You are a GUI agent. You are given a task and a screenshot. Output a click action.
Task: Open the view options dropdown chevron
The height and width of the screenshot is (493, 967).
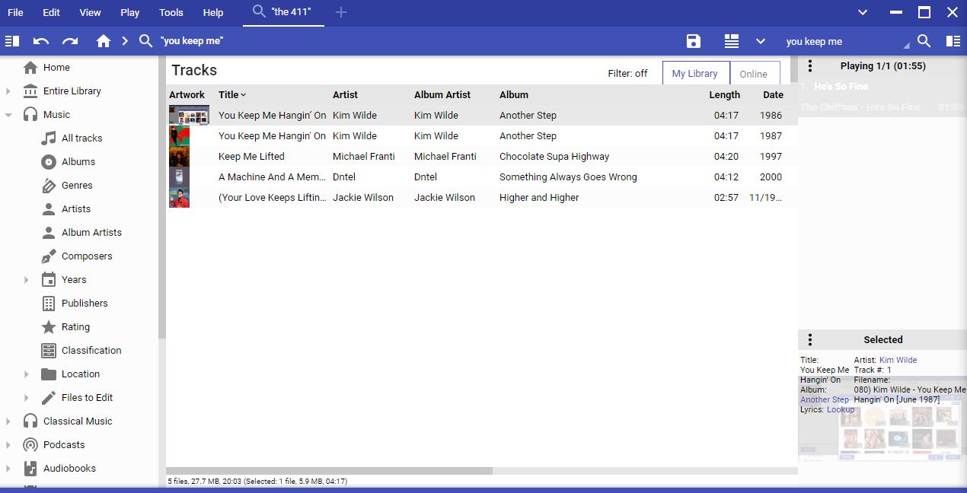[760, 41]
